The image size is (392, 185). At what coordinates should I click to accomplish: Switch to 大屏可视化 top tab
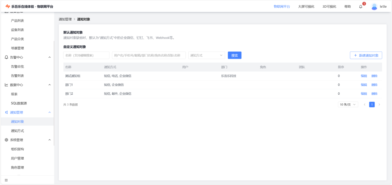coord(306,7)
